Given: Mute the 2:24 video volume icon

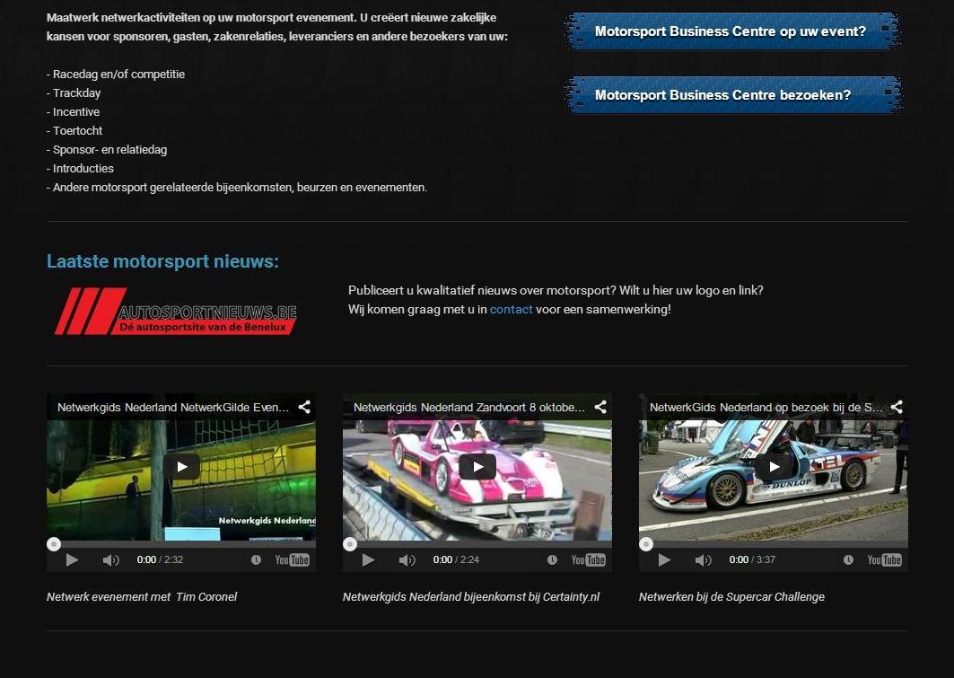Looking at the screenshot, I should pos(407,560).
